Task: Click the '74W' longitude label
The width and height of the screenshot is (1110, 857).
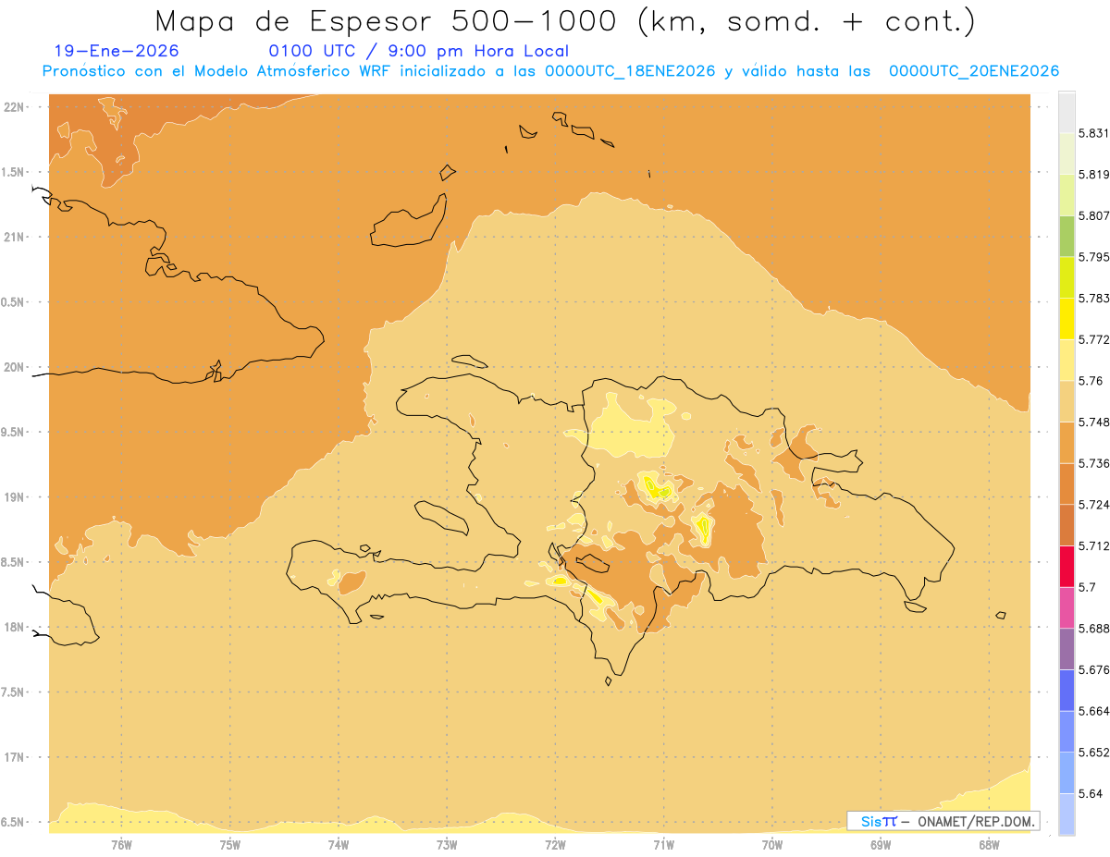Action: tap(339, 844)
